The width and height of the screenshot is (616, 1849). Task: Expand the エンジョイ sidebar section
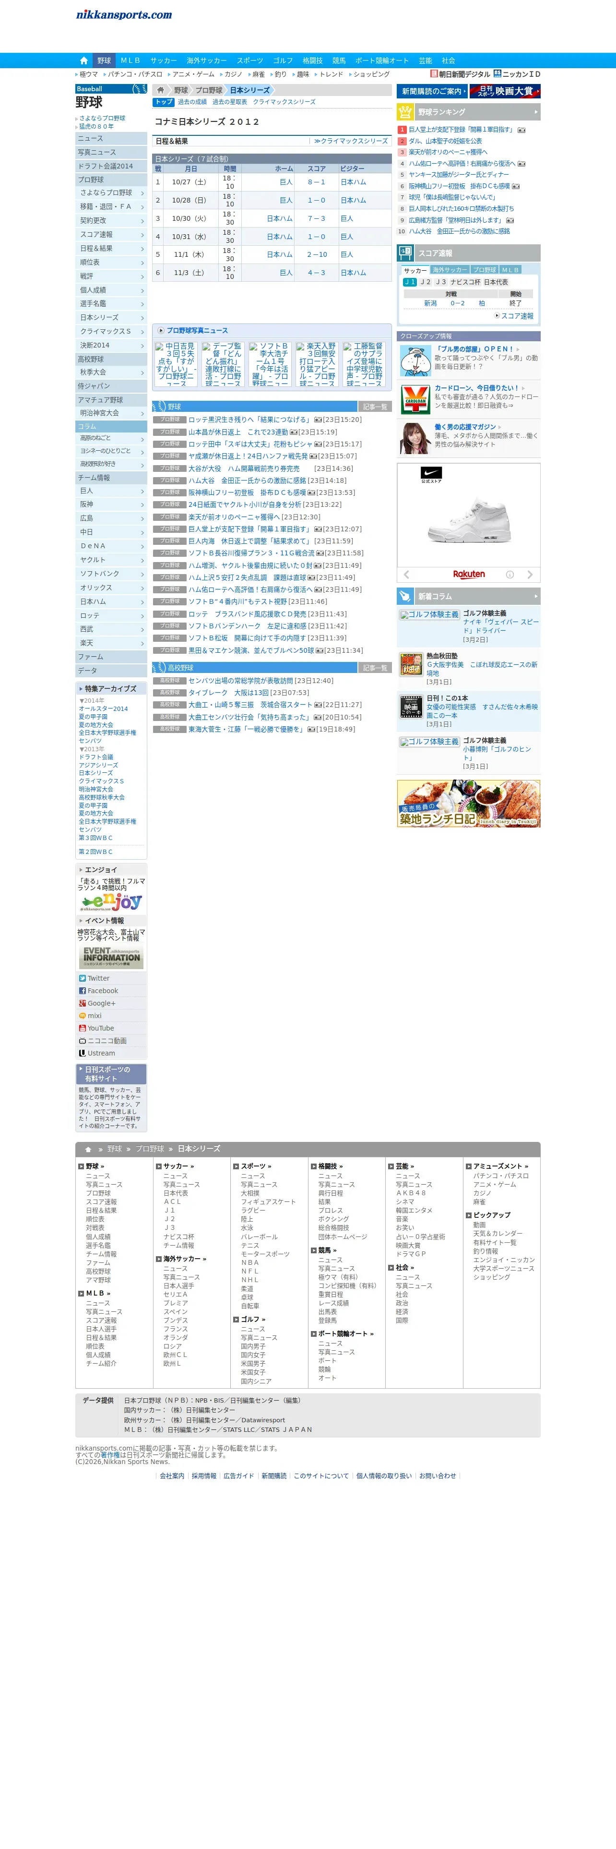(111, 869)
